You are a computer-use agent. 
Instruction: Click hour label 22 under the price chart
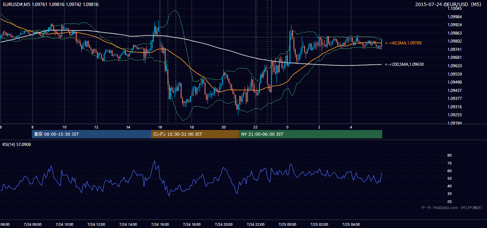coord(256,127)
